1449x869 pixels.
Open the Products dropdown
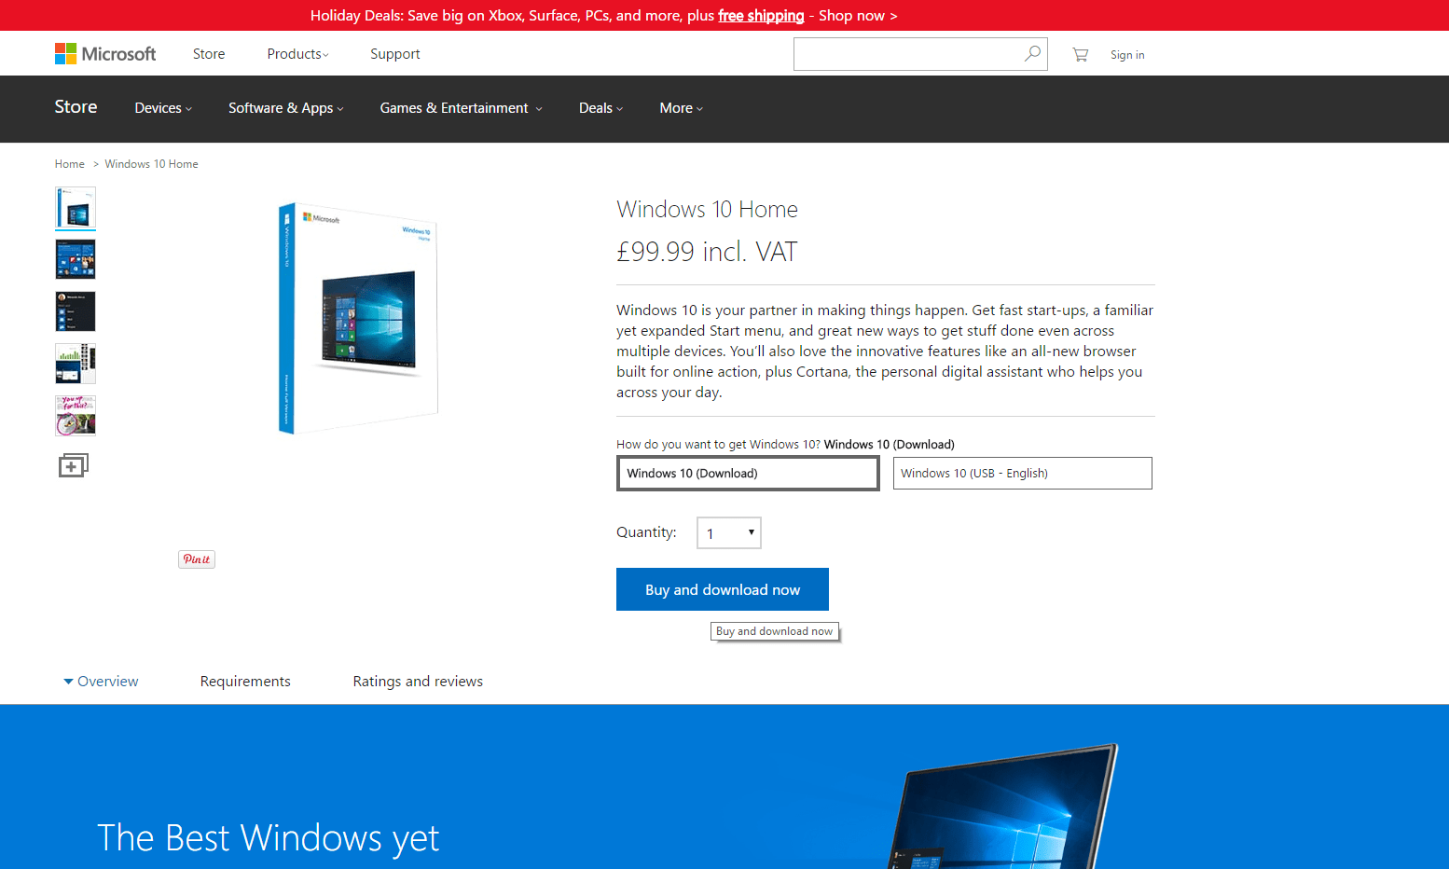297,54
